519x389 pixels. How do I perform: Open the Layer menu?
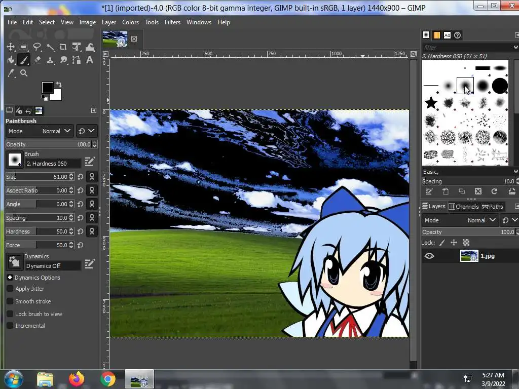[x=109, y=22]
